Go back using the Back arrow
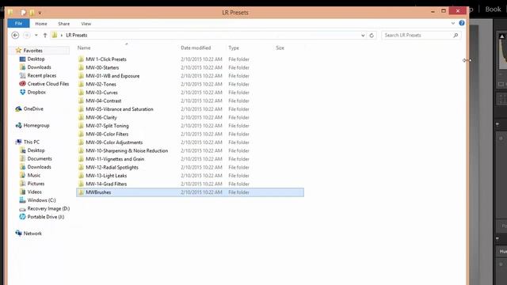This screenshot has height=285, width=507. (15, 35)
